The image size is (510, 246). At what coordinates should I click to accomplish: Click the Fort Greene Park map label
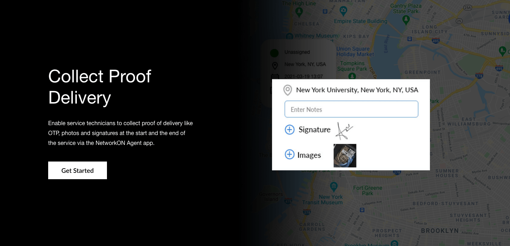[x=368, y=191]
